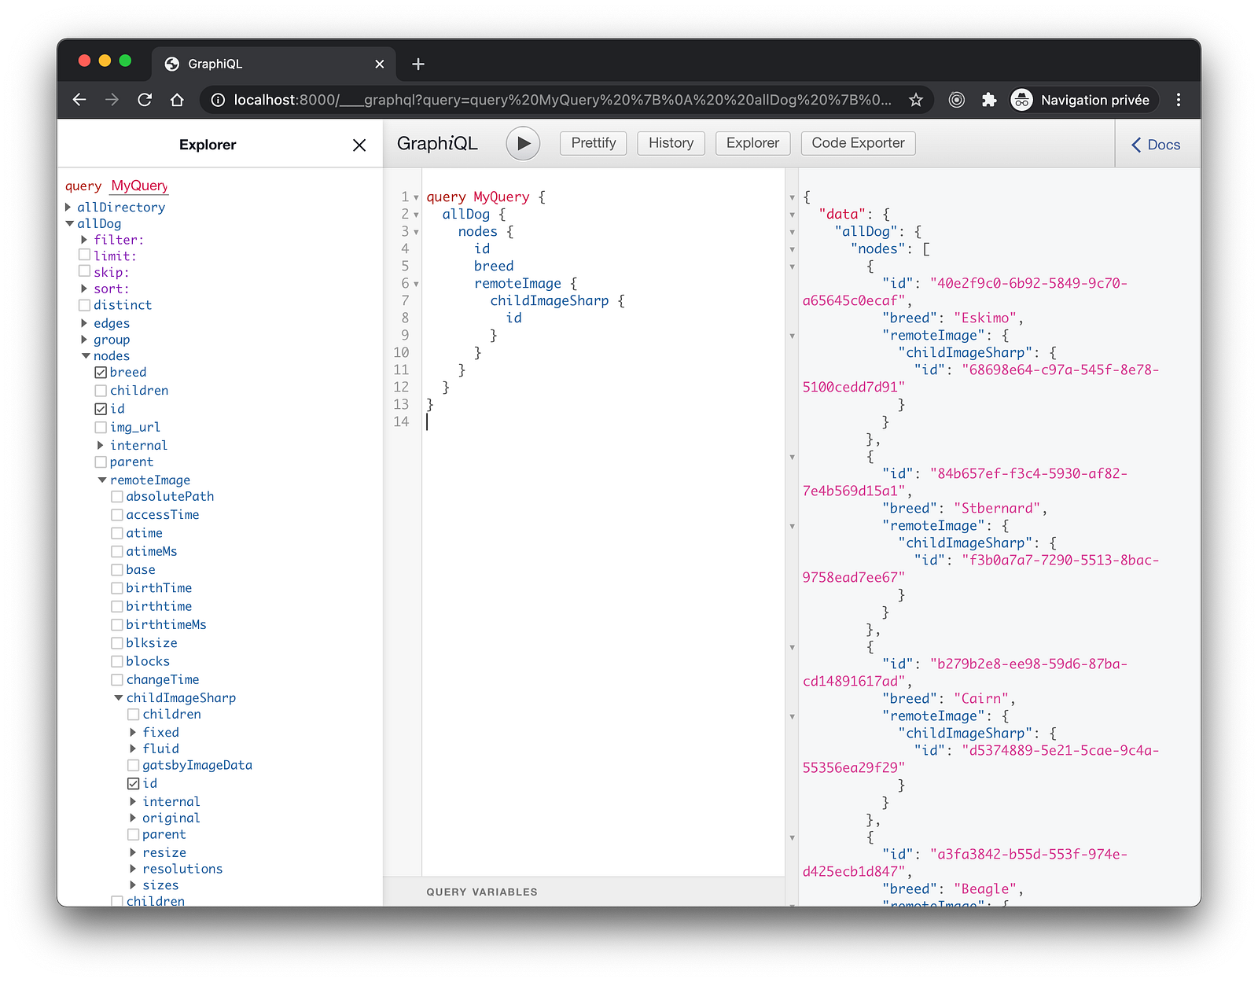Screen dimensions: 1258x982
Task: Close the Explorer panel with the X
Action: click(x=359, y=145)
